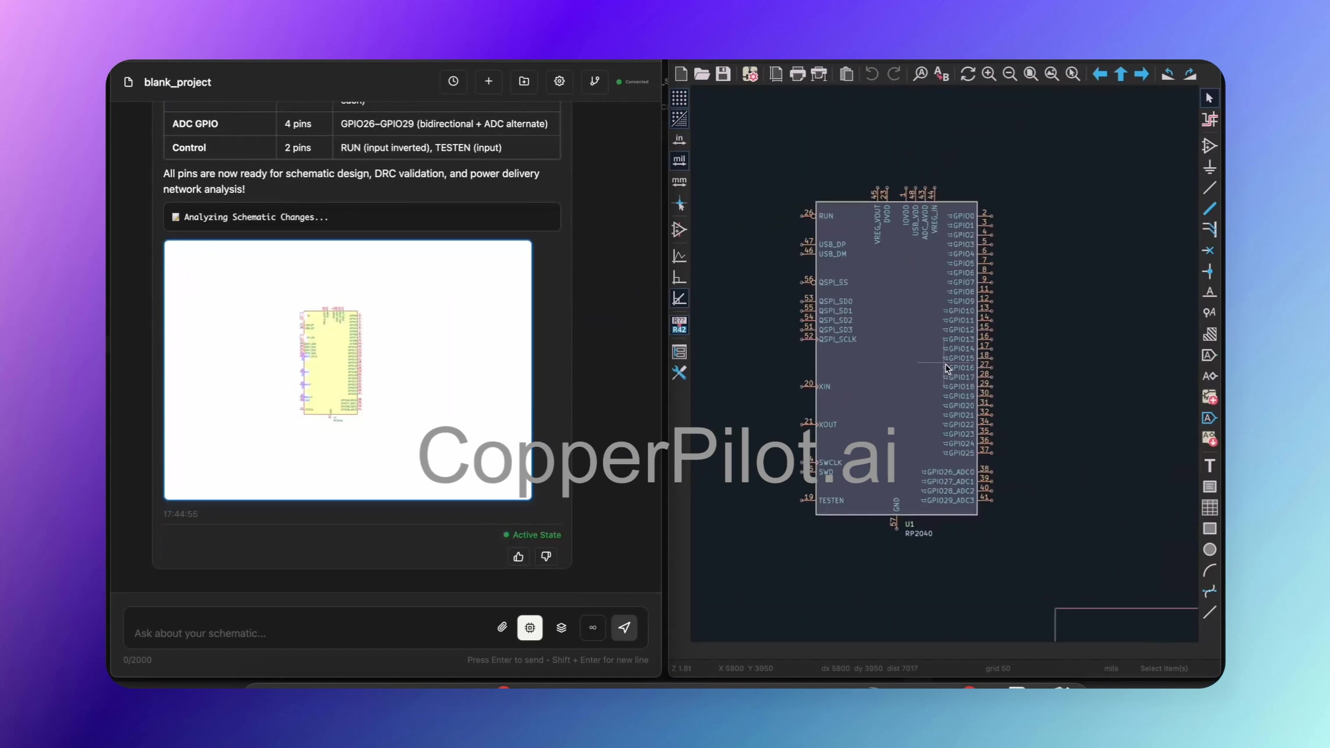Open Schematic Setup from the top toolbar
1330x748 pixels.
pos(750,74)
